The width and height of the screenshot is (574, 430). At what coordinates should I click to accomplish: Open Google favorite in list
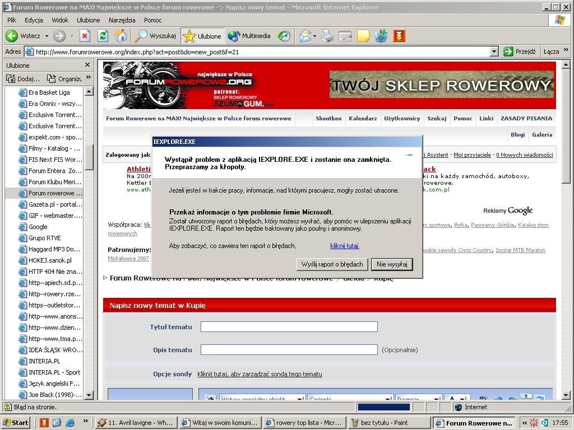(33, 227)
